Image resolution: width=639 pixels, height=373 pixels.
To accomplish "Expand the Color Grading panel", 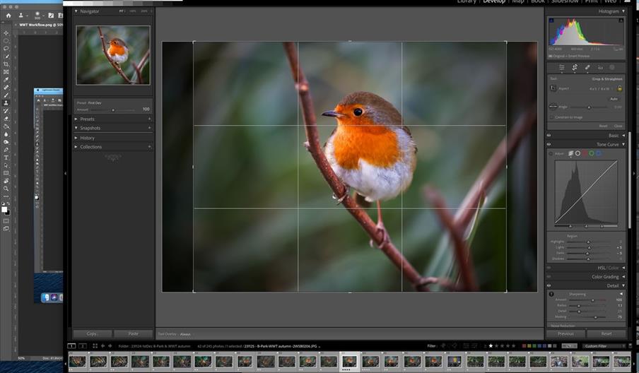I will click(x=623, y=276).
